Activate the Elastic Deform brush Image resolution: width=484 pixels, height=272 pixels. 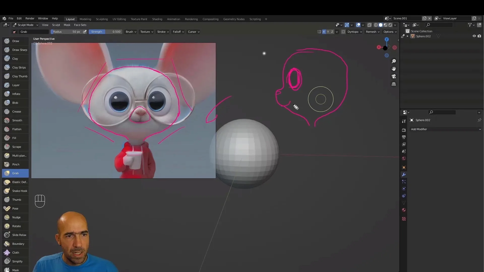15,182
